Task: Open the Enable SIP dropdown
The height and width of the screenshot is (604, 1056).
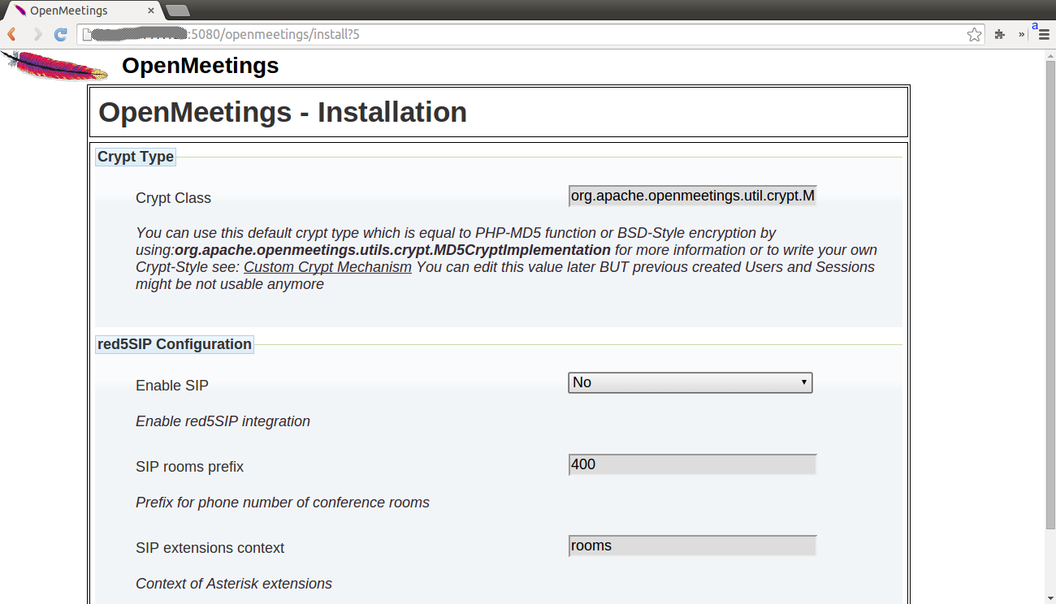Action: 690,382
